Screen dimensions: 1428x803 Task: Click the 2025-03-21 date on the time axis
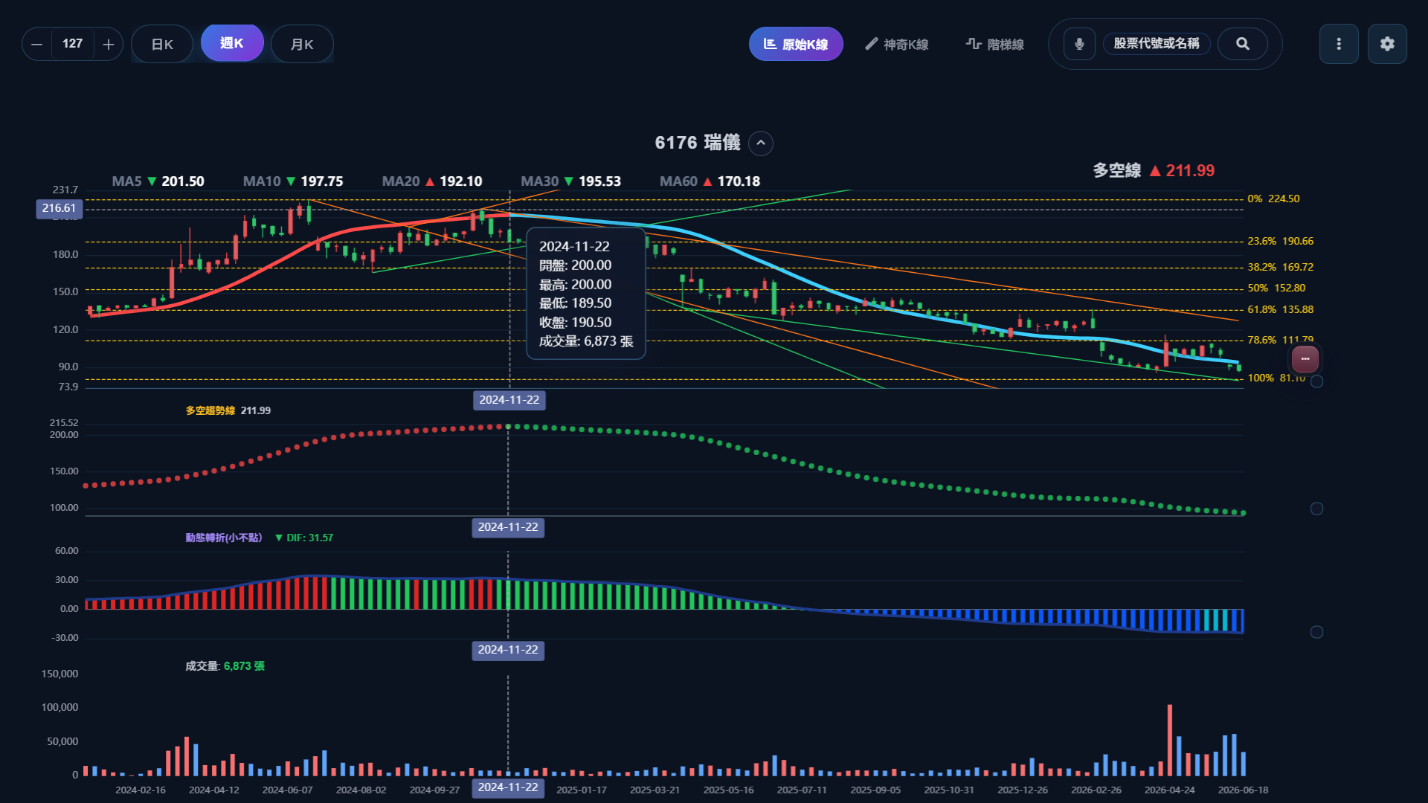(x=655, y=790)
